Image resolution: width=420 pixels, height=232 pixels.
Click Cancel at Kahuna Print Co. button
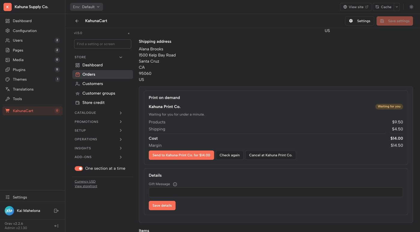(x=271, y=155)
